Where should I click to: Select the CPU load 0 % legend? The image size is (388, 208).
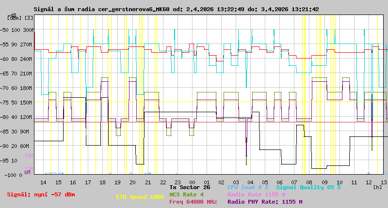tap(248, 187)
